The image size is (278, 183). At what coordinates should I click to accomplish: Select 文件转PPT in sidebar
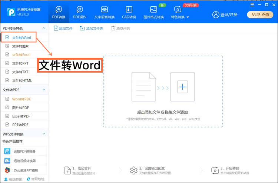[x=24, y=63]
